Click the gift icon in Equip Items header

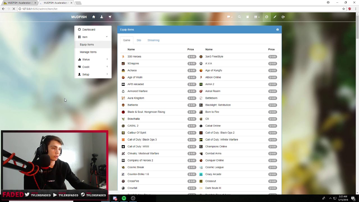(278, 29)
